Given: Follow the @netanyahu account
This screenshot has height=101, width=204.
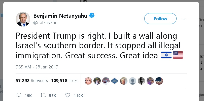Looking at the screenshot, I should 160,19.
